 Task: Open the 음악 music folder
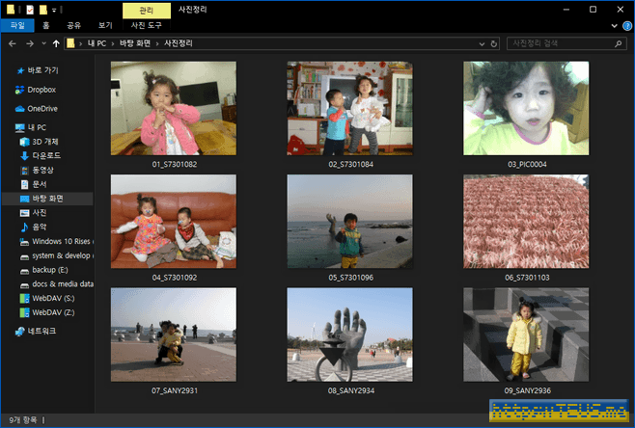[x=41, y=227]
